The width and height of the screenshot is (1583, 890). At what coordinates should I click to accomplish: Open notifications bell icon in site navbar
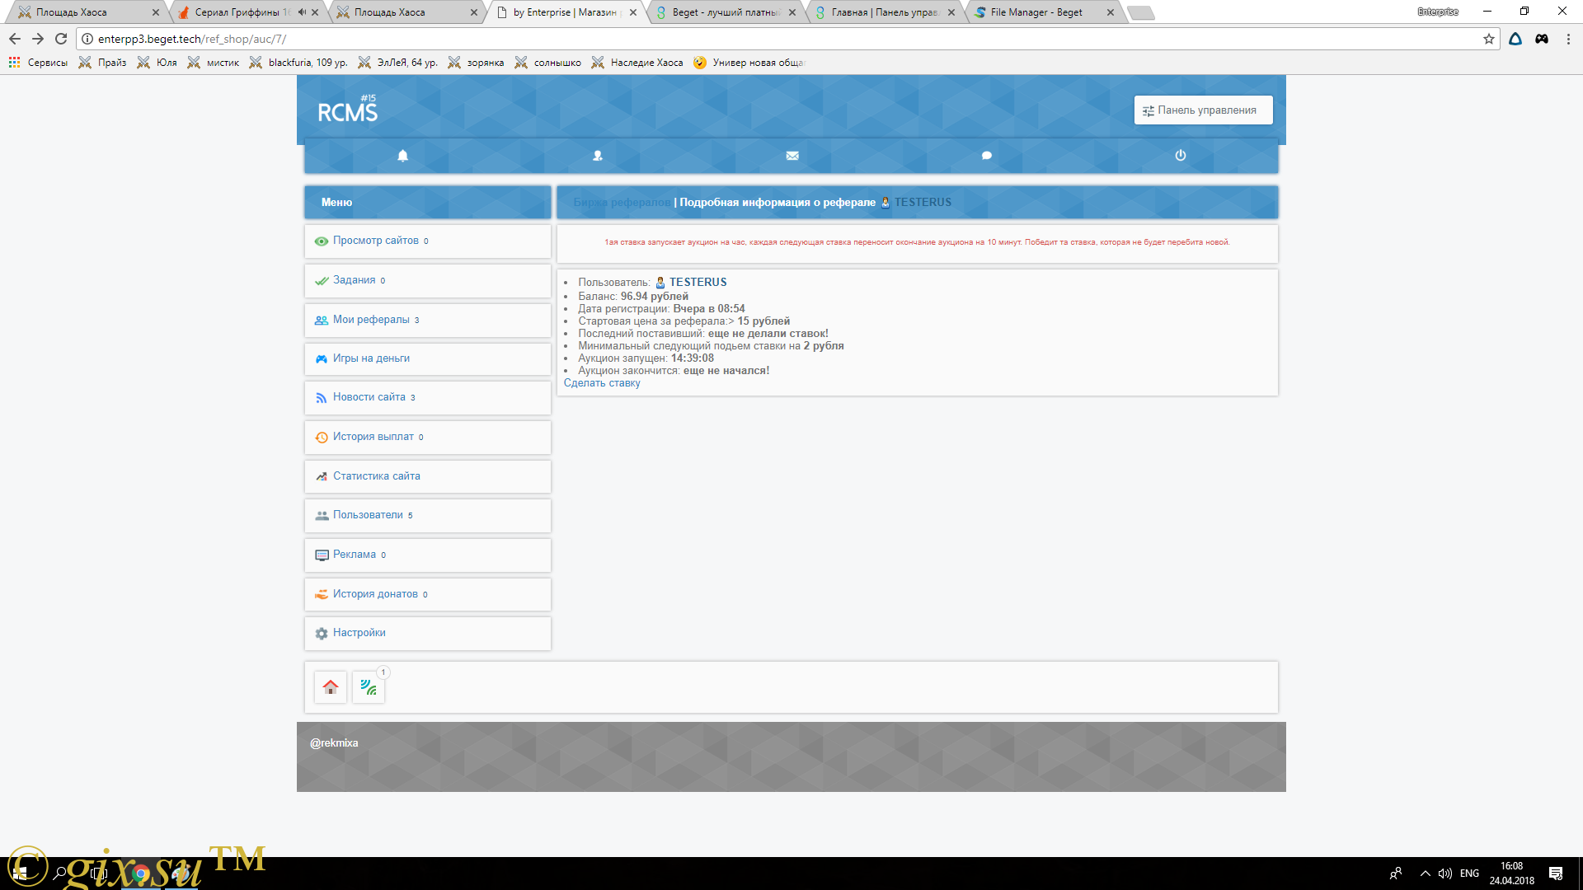pos(402,156)
